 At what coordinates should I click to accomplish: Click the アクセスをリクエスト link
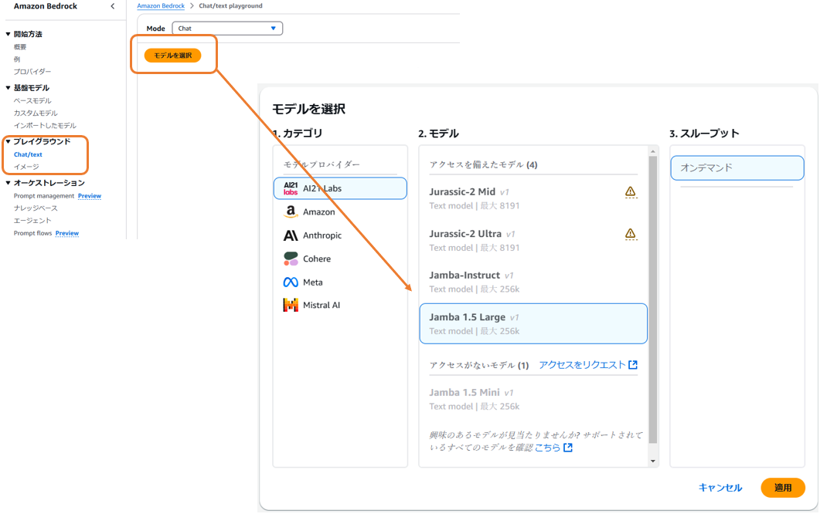pyautogui.click(x=582, y=364)
